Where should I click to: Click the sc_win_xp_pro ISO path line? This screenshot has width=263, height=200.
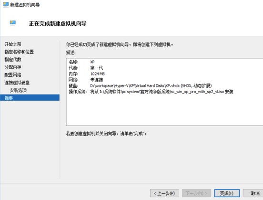click(x=162, y=92)
